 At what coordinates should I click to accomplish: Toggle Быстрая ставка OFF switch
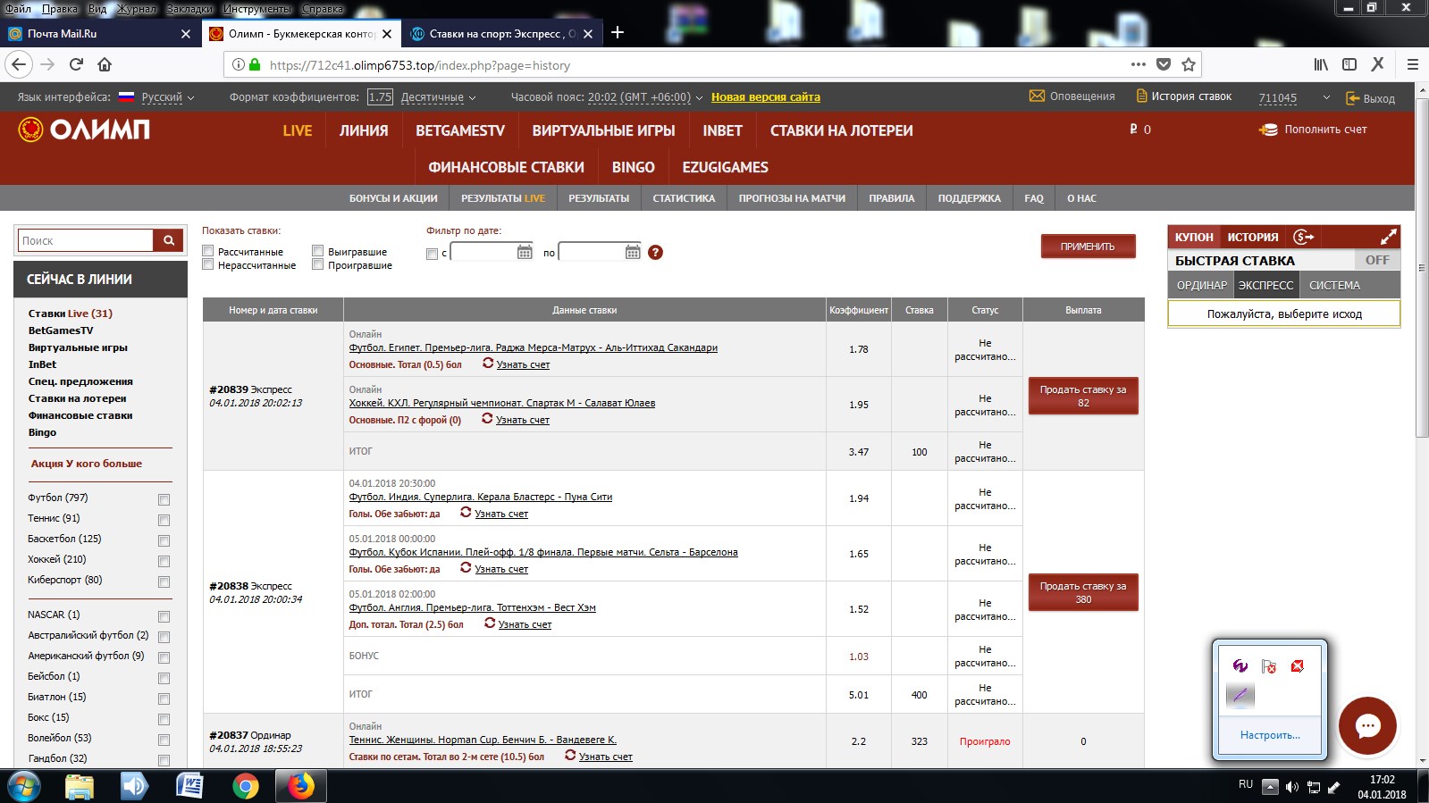1377,260
